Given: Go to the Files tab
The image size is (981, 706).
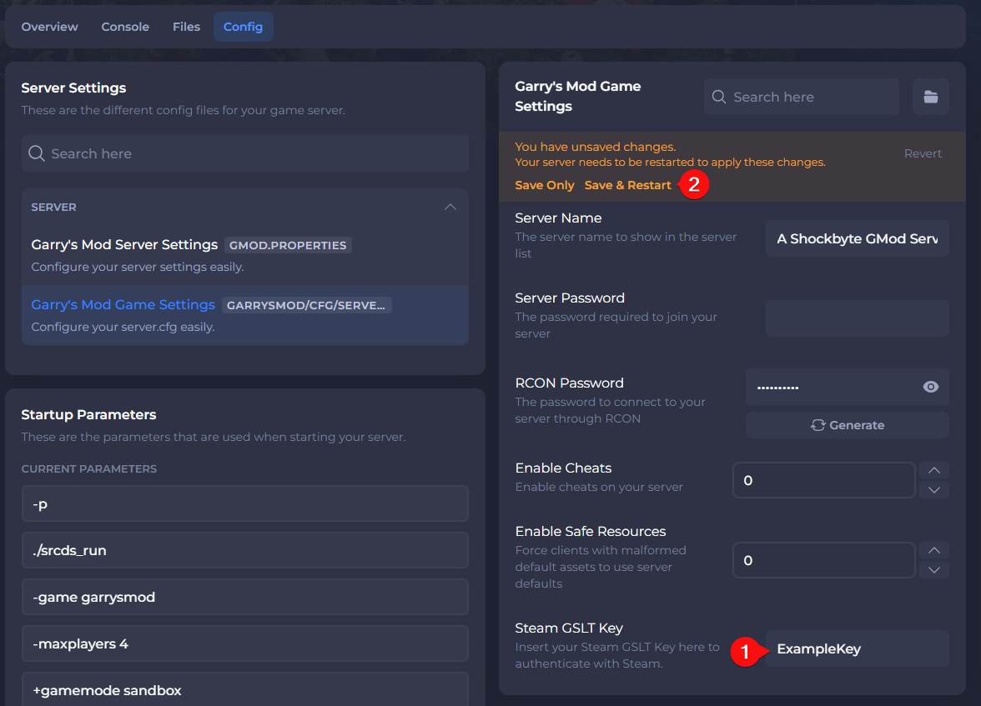Looking at the screenshot, I should pos(186,27).
